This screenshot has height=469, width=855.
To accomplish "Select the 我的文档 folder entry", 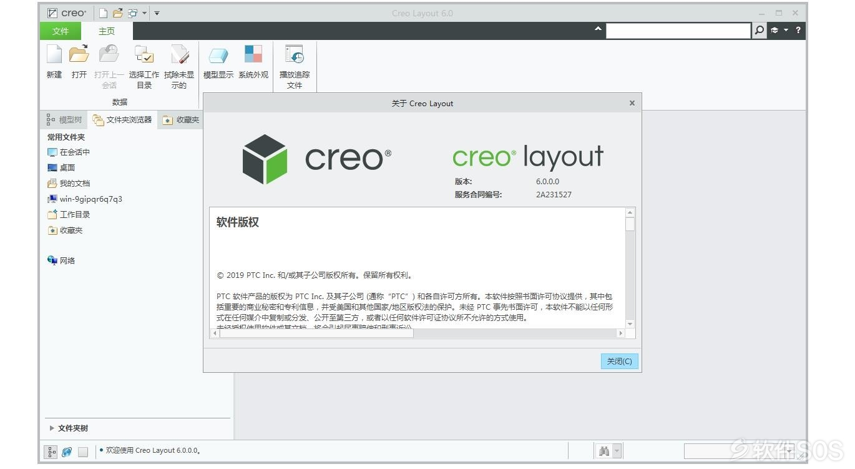I will click(69, 184).
